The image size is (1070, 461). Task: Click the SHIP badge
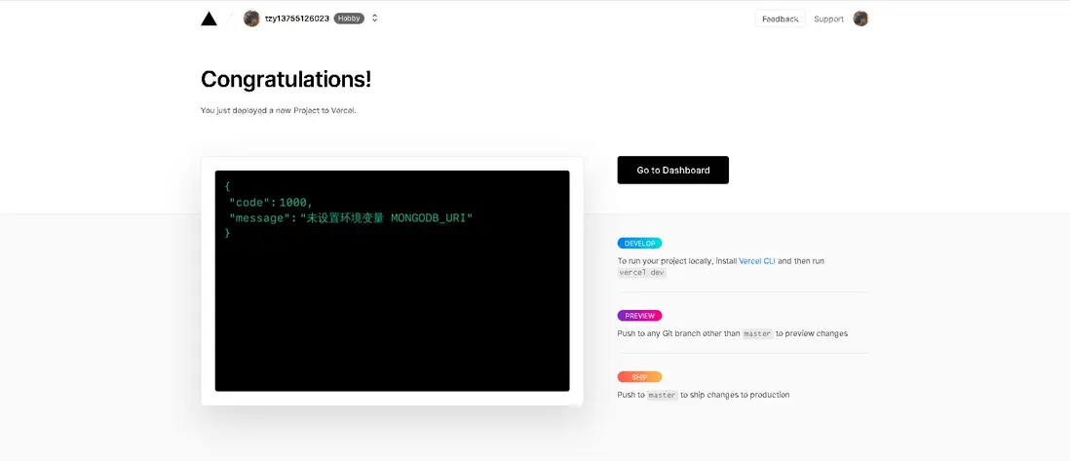pos(639,377)
